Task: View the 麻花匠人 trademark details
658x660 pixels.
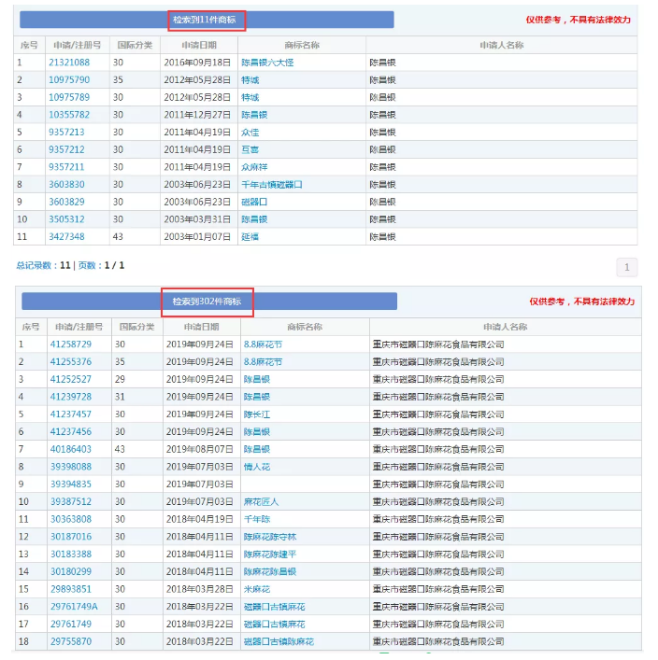Action: 261,502
